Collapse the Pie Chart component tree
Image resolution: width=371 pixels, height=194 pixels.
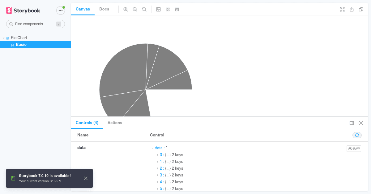(x=3, y=37)
